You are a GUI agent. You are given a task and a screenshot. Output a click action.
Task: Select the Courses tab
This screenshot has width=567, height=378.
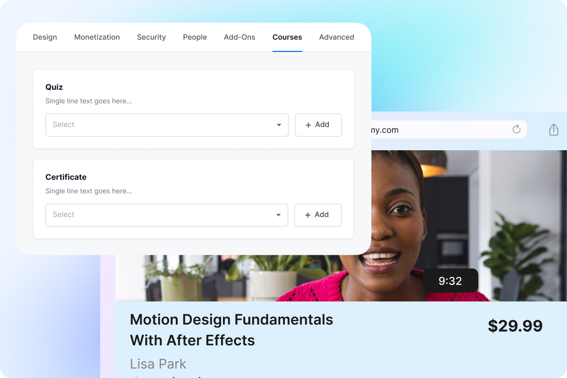[x=287, y=37]
